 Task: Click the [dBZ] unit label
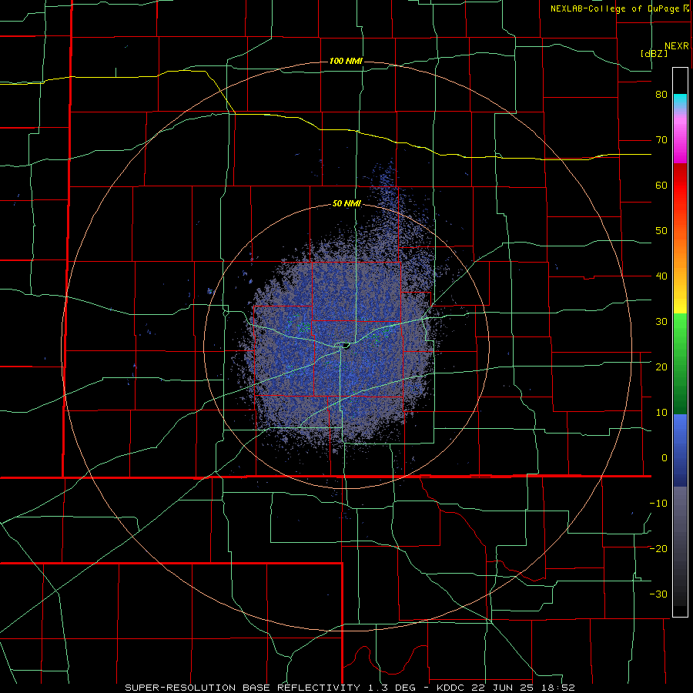tap(654, 53)
